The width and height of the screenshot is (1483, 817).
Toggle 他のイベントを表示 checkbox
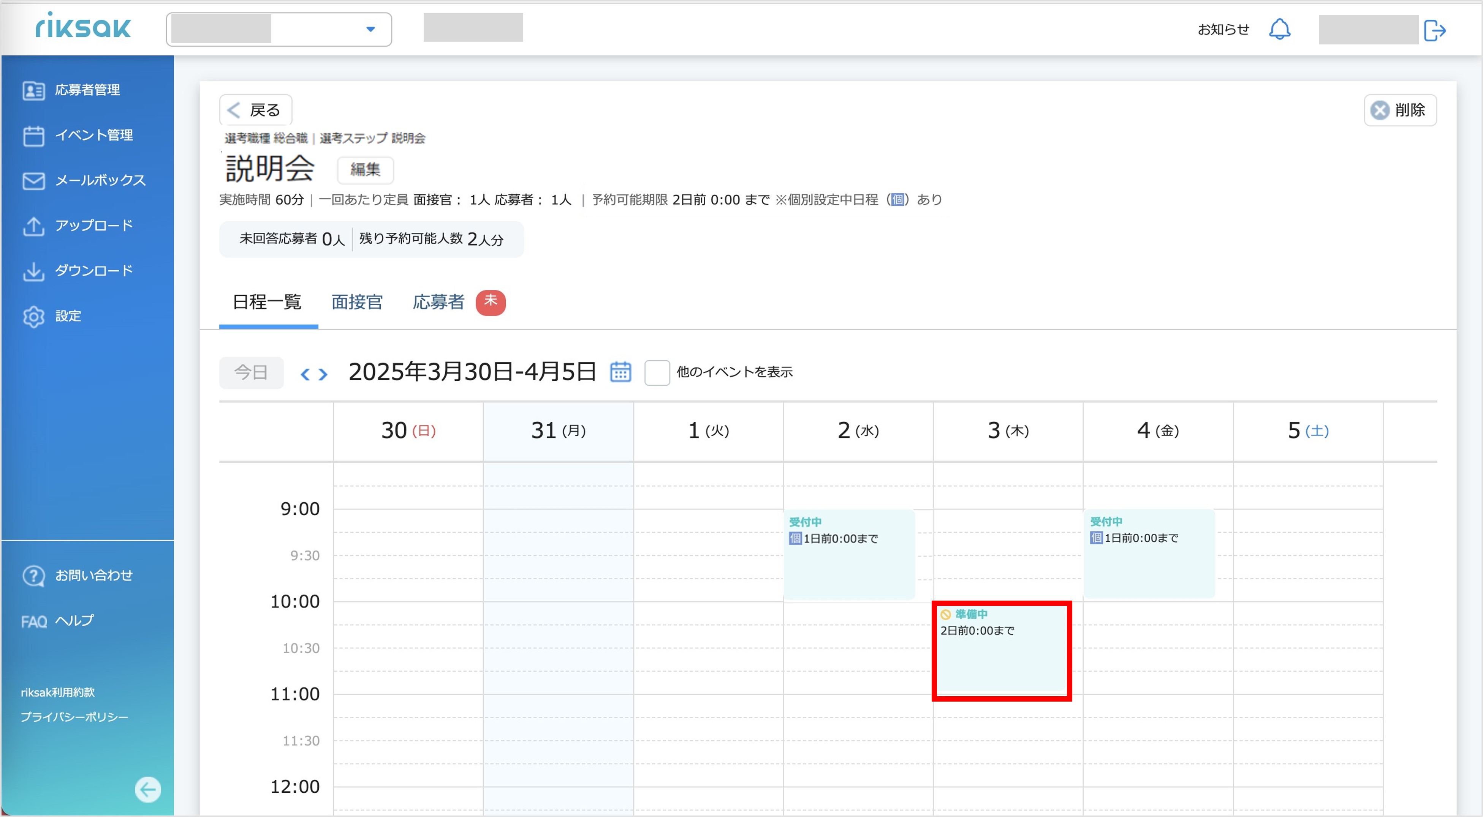coord(657,372)
